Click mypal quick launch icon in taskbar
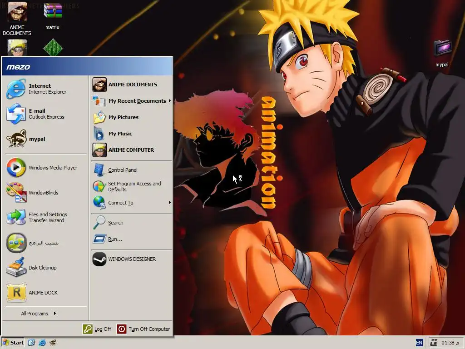Image resolution: width=465 pixels, height=349 pixels. pos(53,343)
